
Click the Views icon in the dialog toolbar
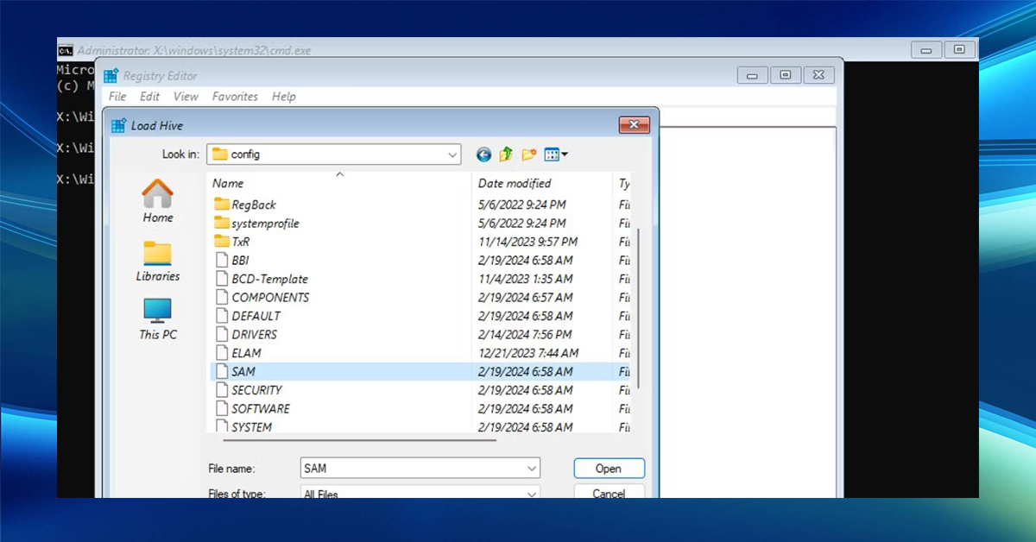(x=550, y=154)
